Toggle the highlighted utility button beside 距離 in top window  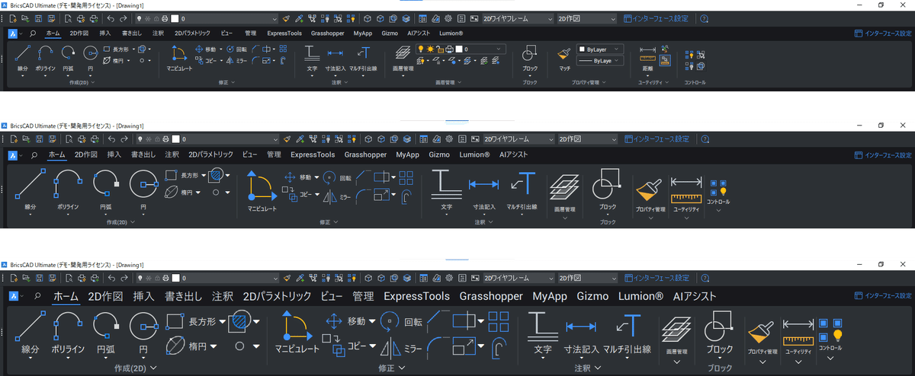665,59
